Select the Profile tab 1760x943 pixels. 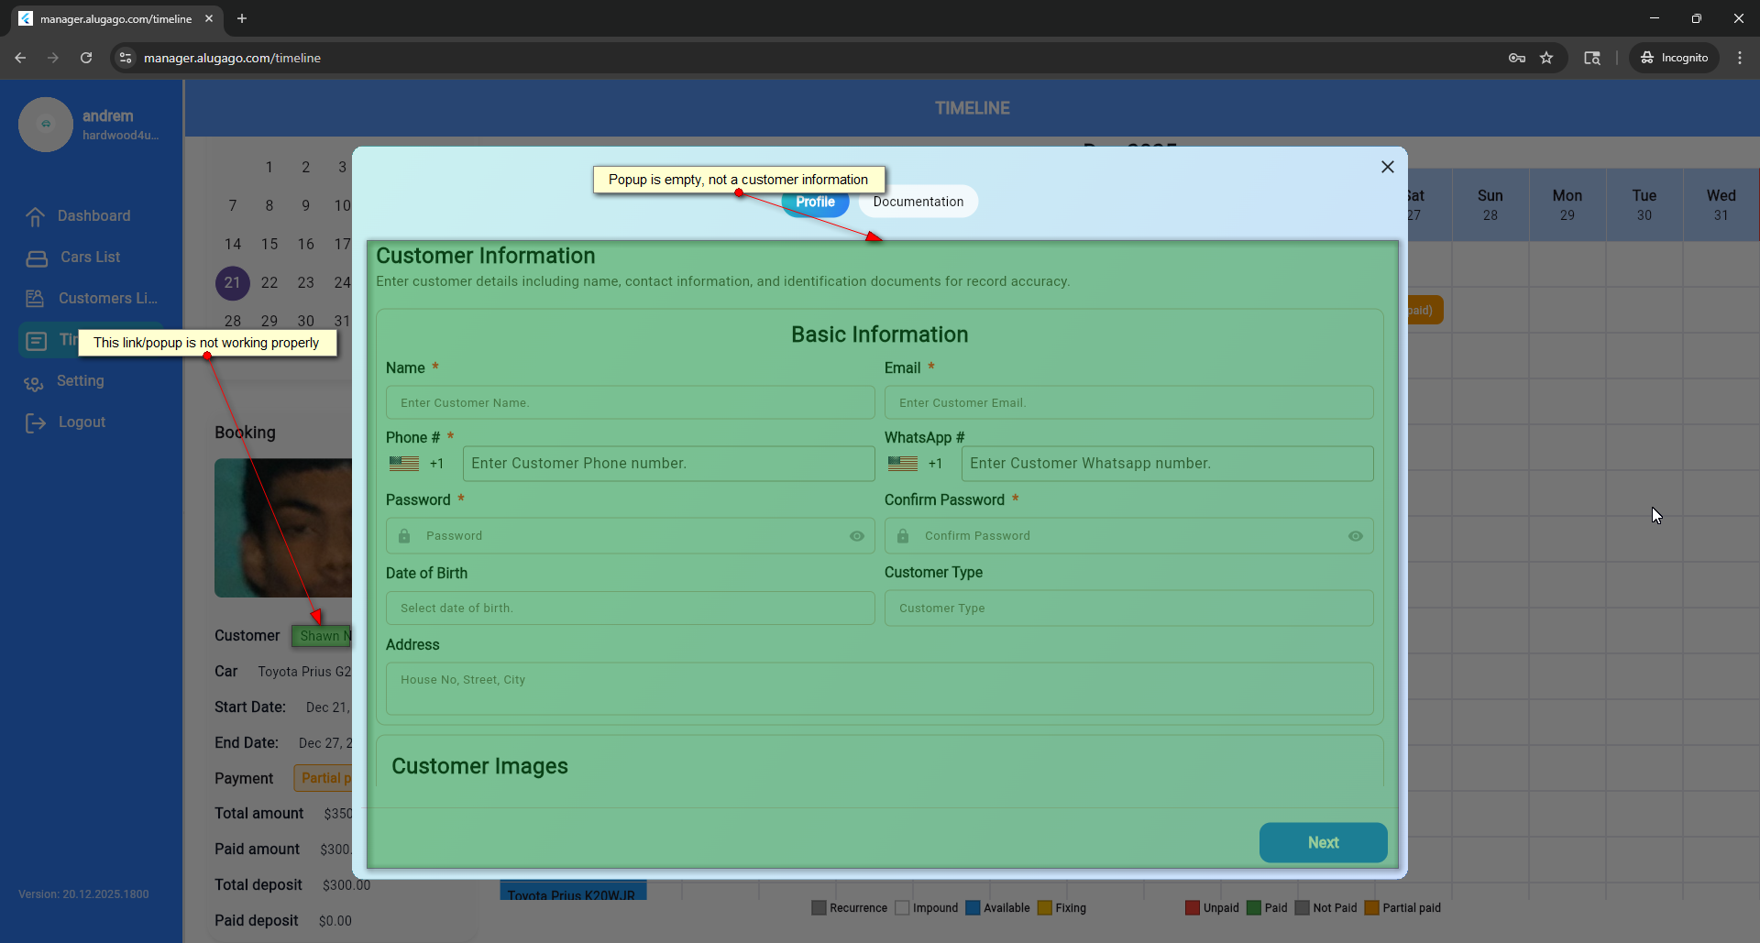point(815,203)
